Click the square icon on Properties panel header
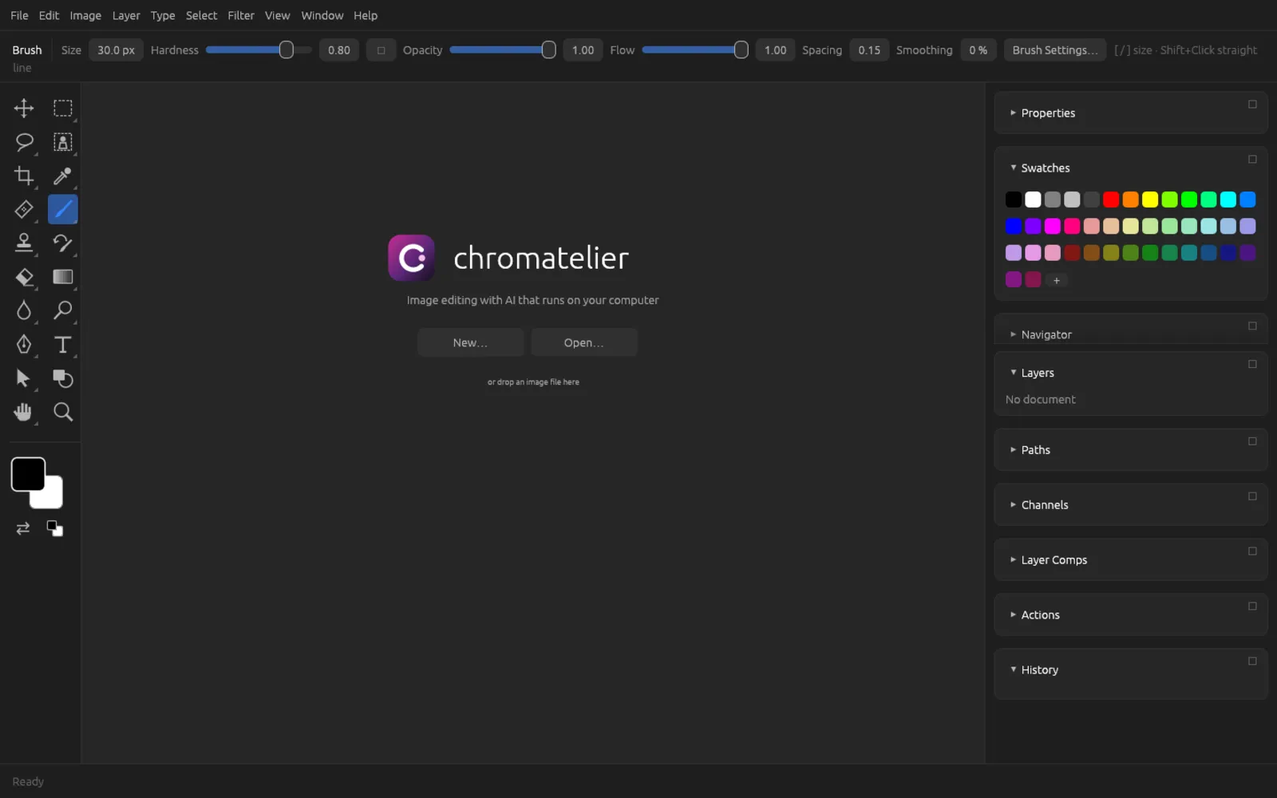This screenshot has height=798, width=1277. pyautogui.click(x=1252, y=105)
